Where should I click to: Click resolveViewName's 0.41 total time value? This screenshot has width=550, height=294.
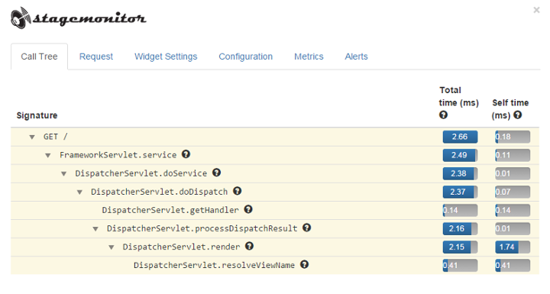451,265
